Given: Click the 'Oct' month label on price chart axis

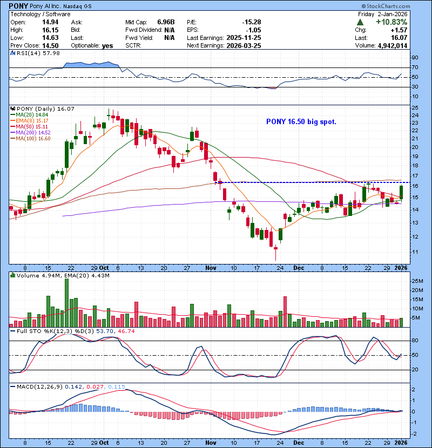Looking at the screenshot, I should click(104, 268).
